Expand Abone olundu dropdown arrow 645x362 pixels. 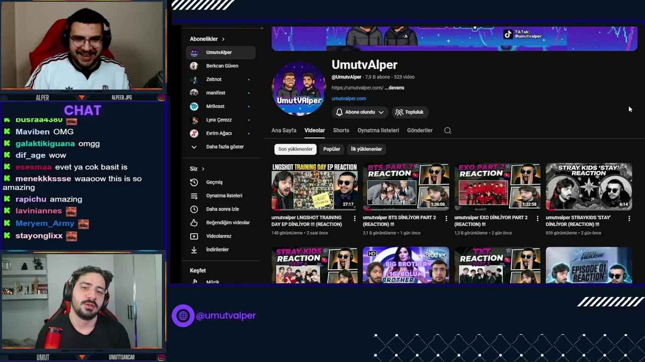[x=381, y=112]
